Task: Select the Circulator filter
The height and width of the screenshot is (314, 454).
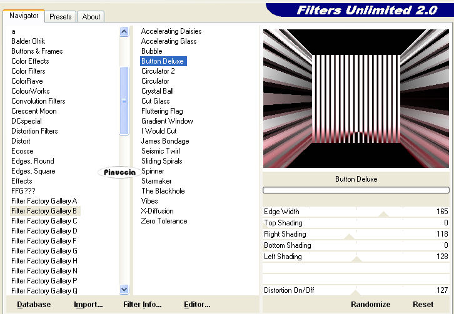Action: coord(155,81)
